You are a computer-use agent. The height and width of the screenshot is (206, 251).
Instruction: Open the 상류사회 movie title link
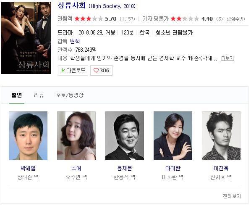(x=71, y=6)
